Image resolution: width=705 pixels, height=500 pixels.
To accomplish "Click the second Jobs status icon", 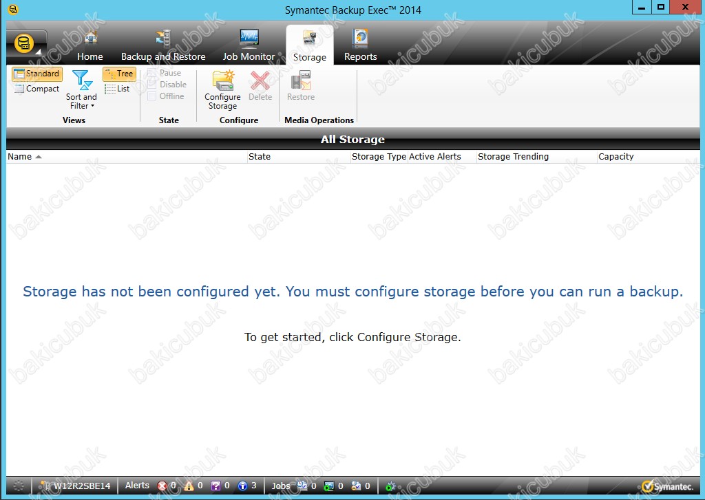I will coord(329,486).
